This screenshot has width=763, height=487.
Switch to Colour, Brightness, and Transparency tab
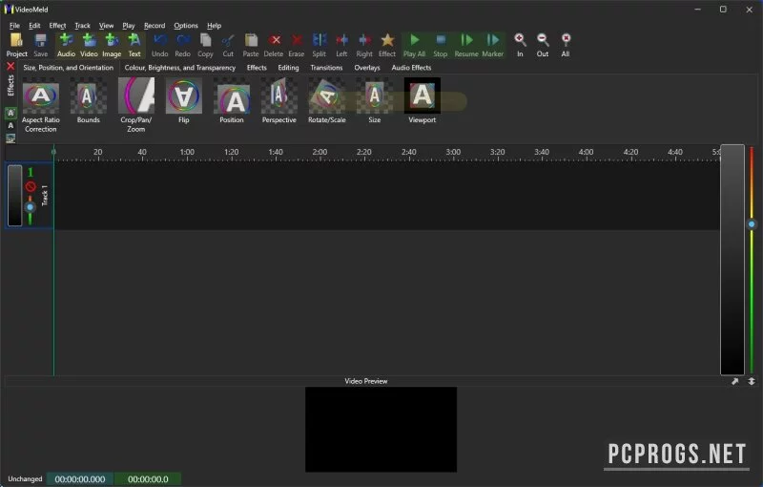coord(180,68)
